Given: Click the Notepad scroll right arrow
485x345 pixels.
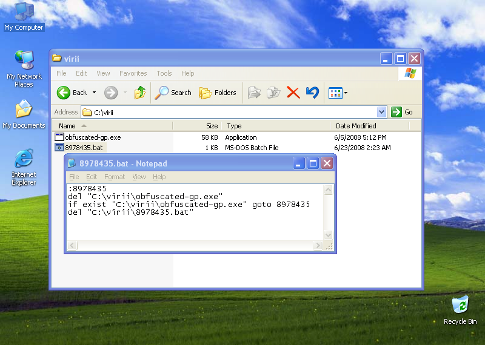Looking at the screenshot, I should click(317, 246).
